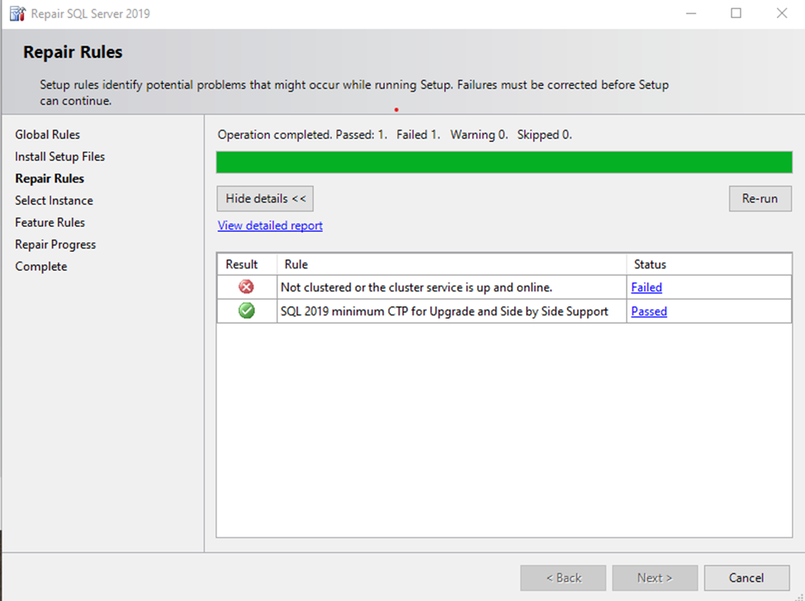Open the Failed status link
The height and width of the screenshot is (601, 805).
(646, 287)
